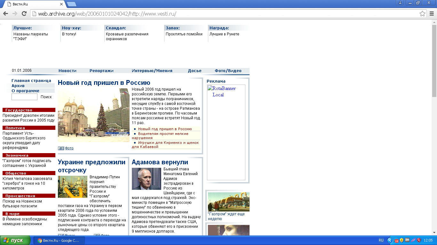Screen dimensions: 437x245
Task: Click the purple feather tray icon
Action: (413, 240)
